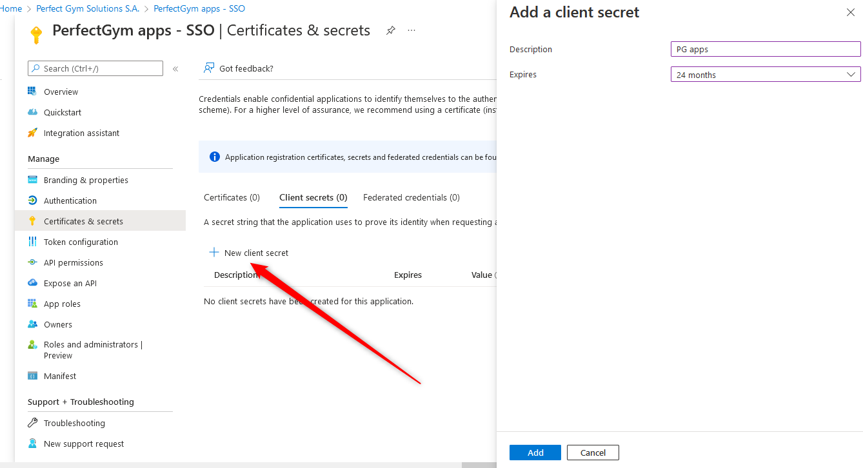863x468 pixels.
Task: Switch to Federated credentials (0) tab
Action: pyautogui.click(x=411, y=197)
